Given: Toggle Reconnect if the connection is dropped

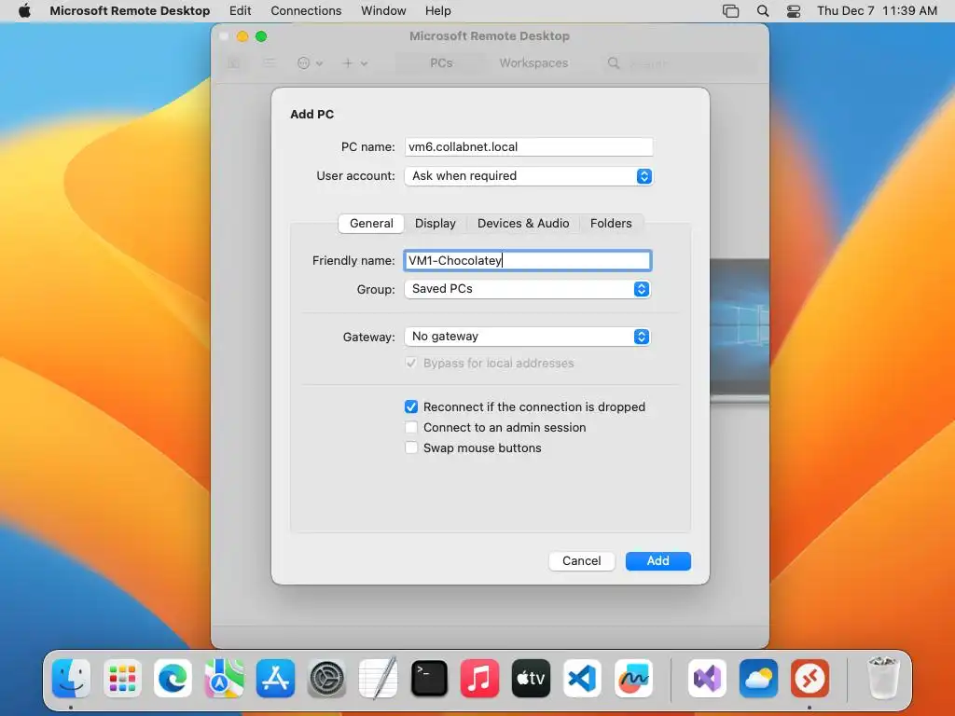Looking at the screenshot, I should coord(411,406).
